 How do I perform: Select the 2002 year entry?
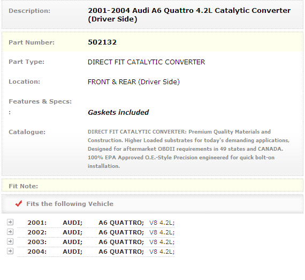[37, 232]
